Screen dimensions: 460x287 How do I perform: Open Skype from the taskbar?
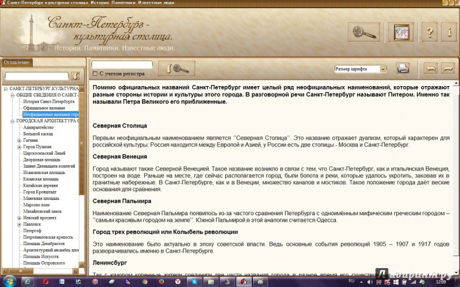coord(194,282)
